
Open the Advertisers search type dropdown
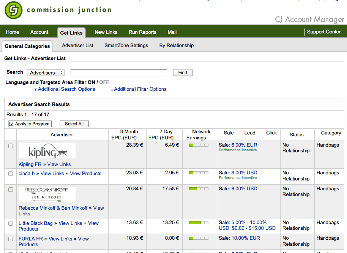[x=46, y=73]
